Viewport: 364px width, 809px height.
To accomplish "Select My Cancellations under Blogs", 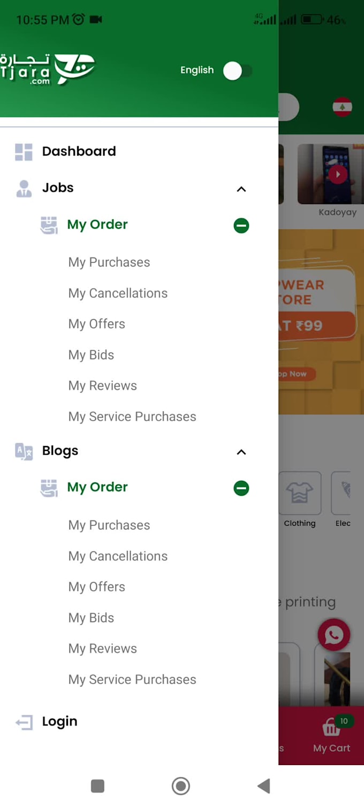I will (x=118, y=556).
